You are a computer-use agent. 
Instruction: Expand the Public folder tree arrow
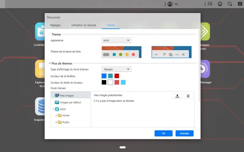(x=56, y=122)
